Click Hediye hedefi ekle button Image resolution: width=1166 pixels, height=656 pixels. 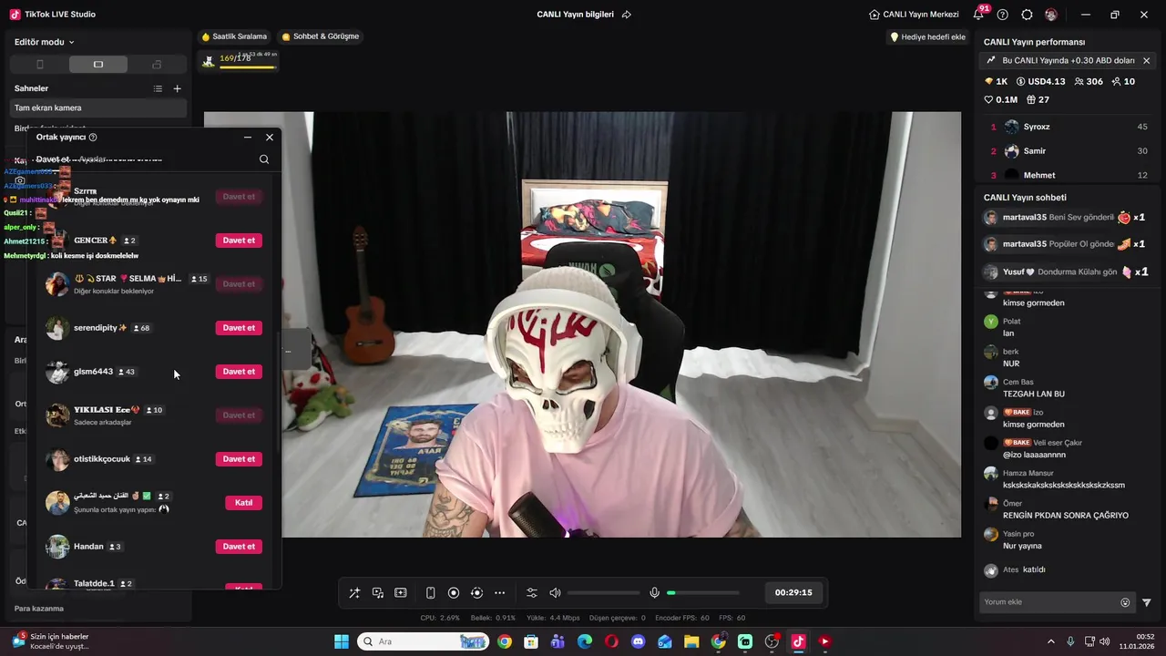point(927,37)
